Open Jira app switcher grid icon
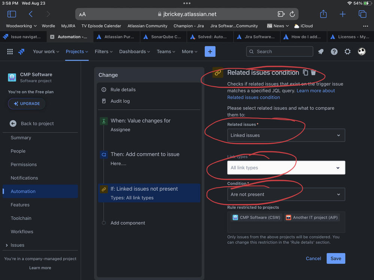The width and height of the screenshot is (374, 280). [10, 52]
